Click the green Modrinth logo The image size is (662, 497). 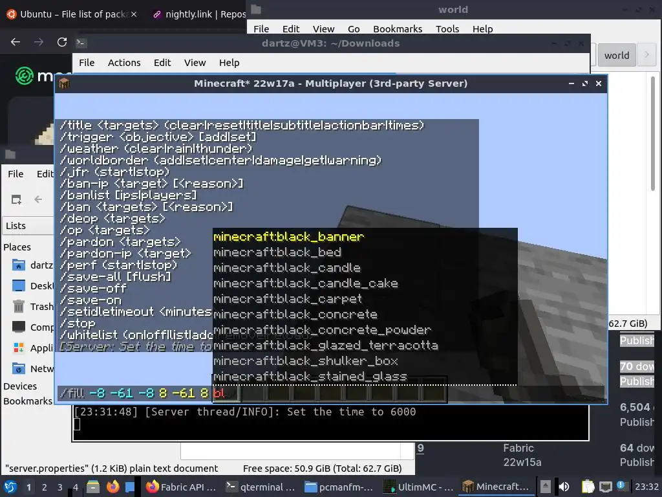coord(24,76)
